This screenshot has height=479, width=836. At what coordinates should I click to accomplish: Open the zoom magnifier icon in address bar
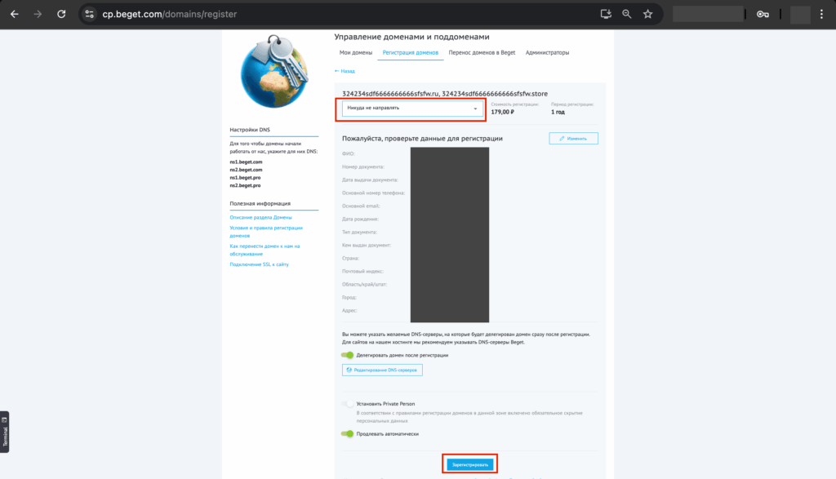coord(627,14)
